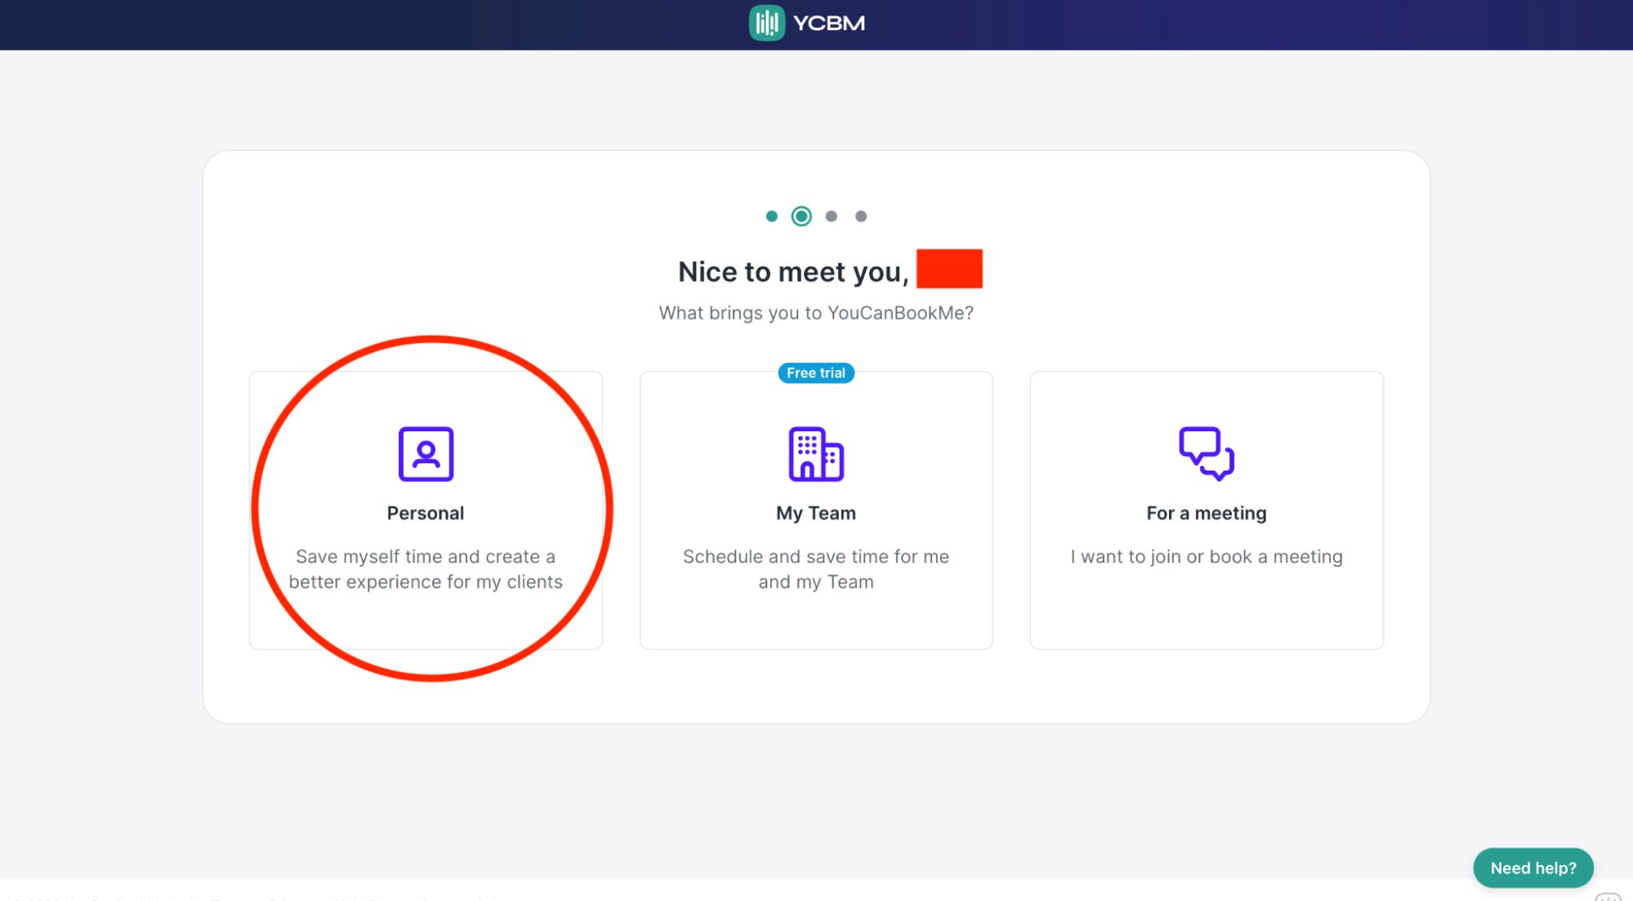The width and height of the screenshot is (1633, 901).
Task: Select the fourth progress dot
Action: pyautogui.click(x=860, y=216)
